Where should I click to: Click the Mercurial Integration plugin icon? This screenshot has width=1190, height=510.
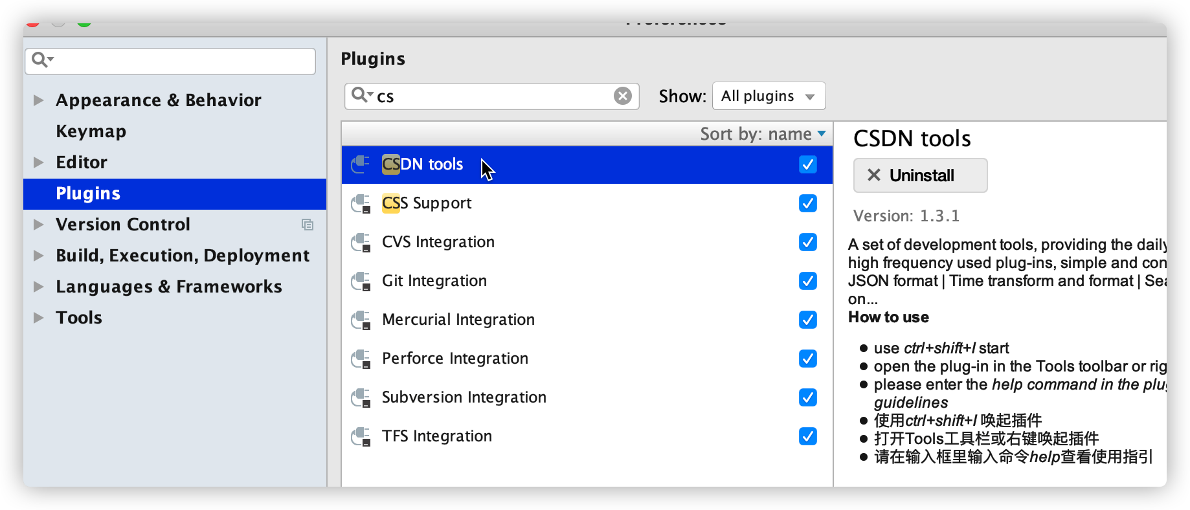[361, 320]
